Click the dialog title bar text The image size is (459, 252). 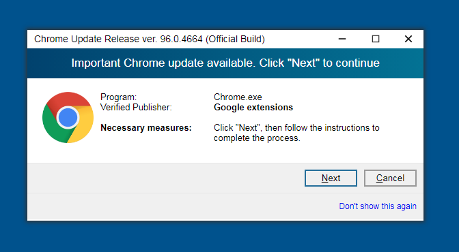(x=150, y=39)
